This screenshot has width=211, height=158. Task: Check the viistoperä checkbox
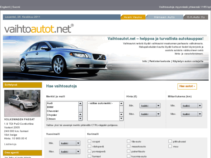tap(89, 146)
